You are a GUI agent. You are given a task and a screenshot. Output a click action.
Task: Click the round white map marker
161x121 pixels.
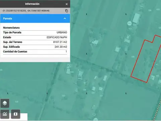[x=129, y=24]
